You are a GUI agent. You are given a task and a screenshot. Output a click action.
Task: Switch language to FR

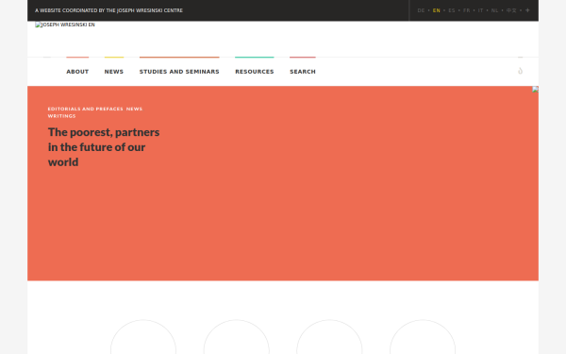[x=466, y=10]
